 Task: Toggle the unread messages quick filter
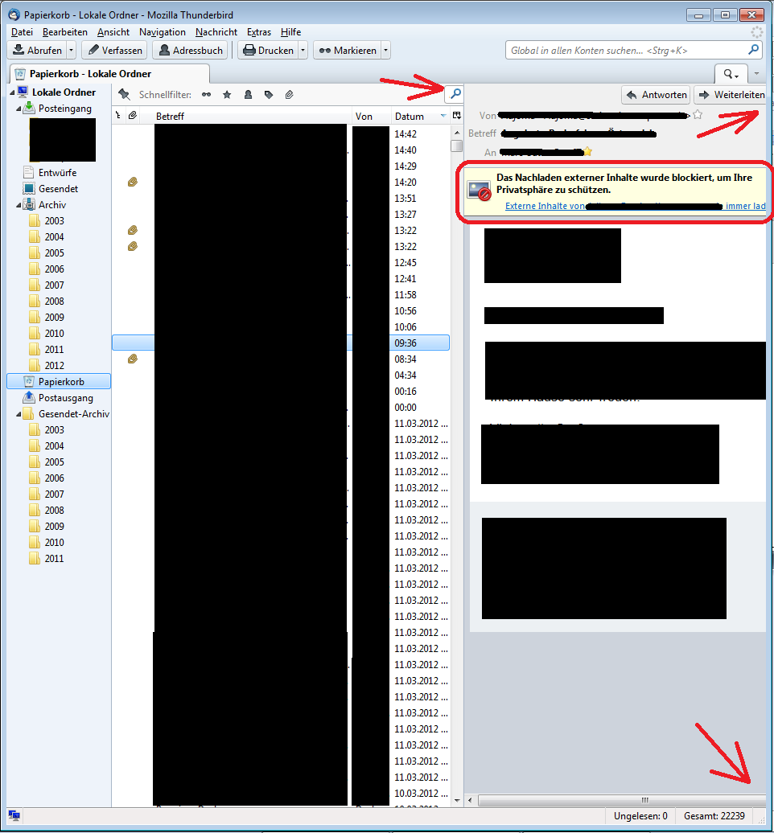(x=207, y=95)
